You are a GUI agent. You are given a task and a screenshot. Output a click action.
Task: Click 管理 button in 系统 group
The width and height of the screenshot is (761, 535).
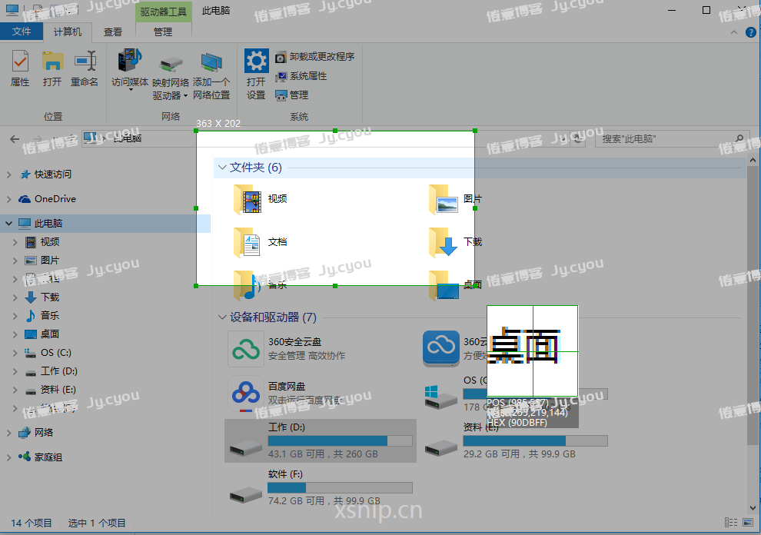[291, 95]
